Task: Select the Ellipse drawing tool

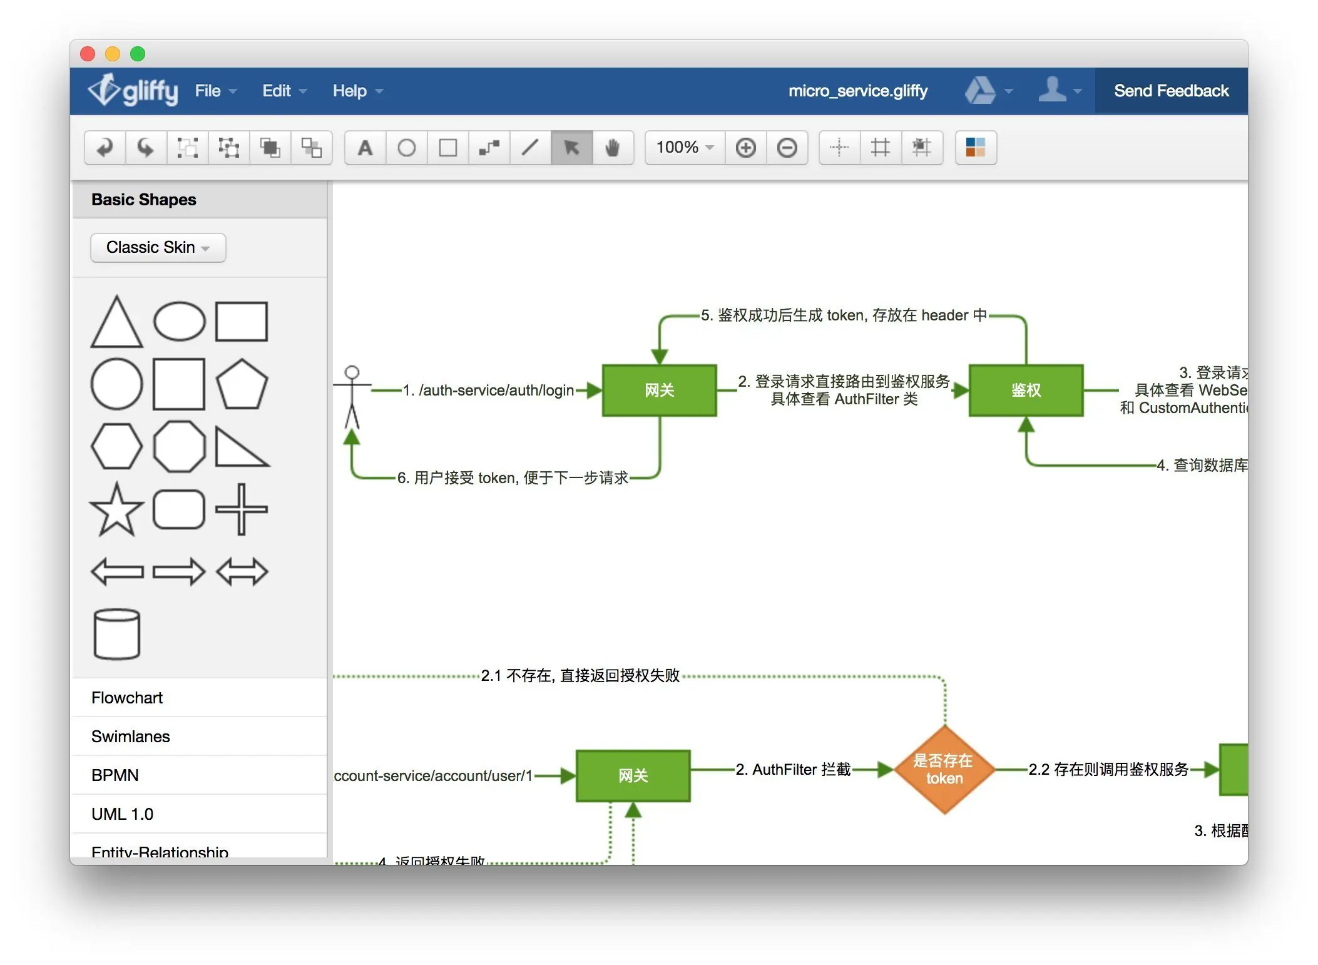Action: (x=406, y=148)
